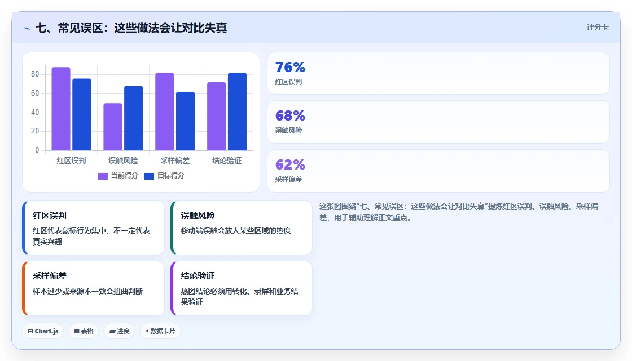Viewport: 632px width, 361px height.
Task: Click the 80 y-axis tick label
Action: coord(35,74)
